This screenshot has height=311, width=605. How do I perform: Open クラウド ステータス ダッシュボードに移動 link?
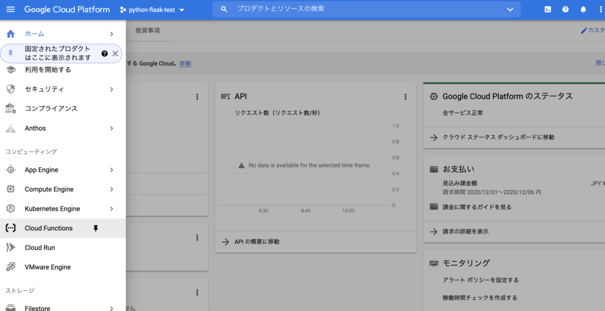point(498,137)
